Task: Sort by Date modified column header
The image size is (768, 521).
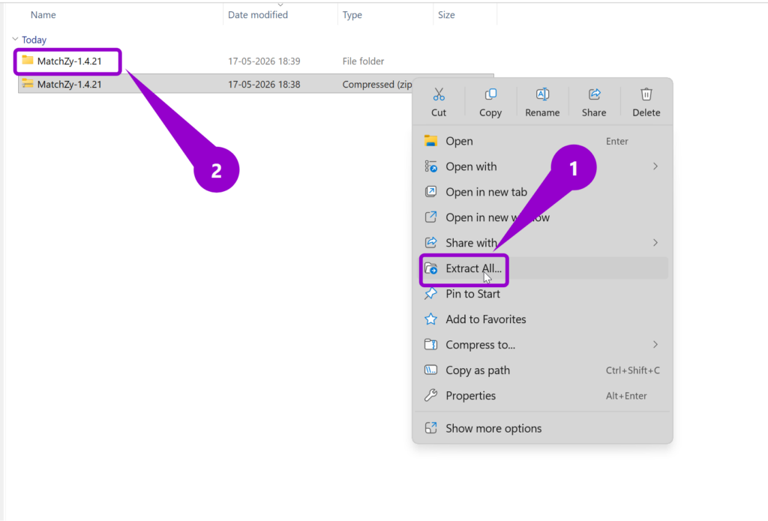Action: coord(258,15)
